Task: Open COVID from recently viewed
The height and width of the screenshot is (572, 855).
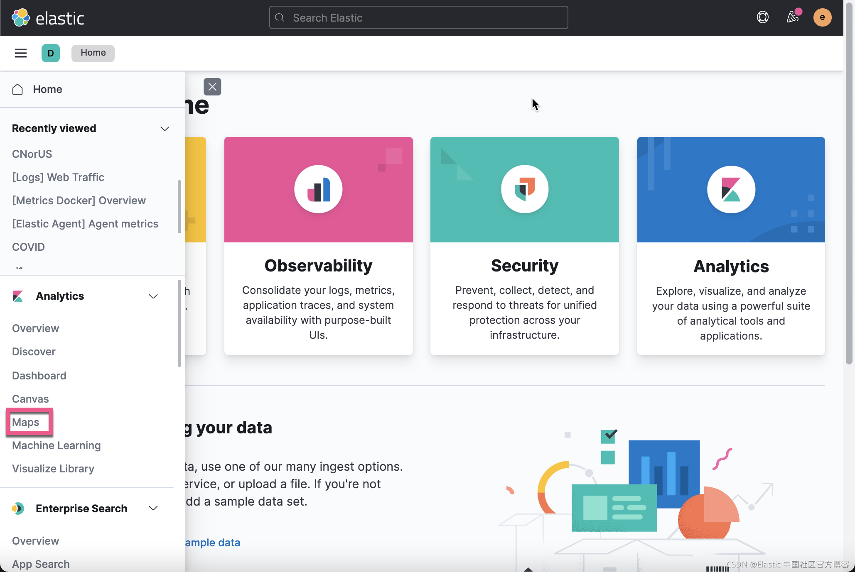Action: click(28, 247)
